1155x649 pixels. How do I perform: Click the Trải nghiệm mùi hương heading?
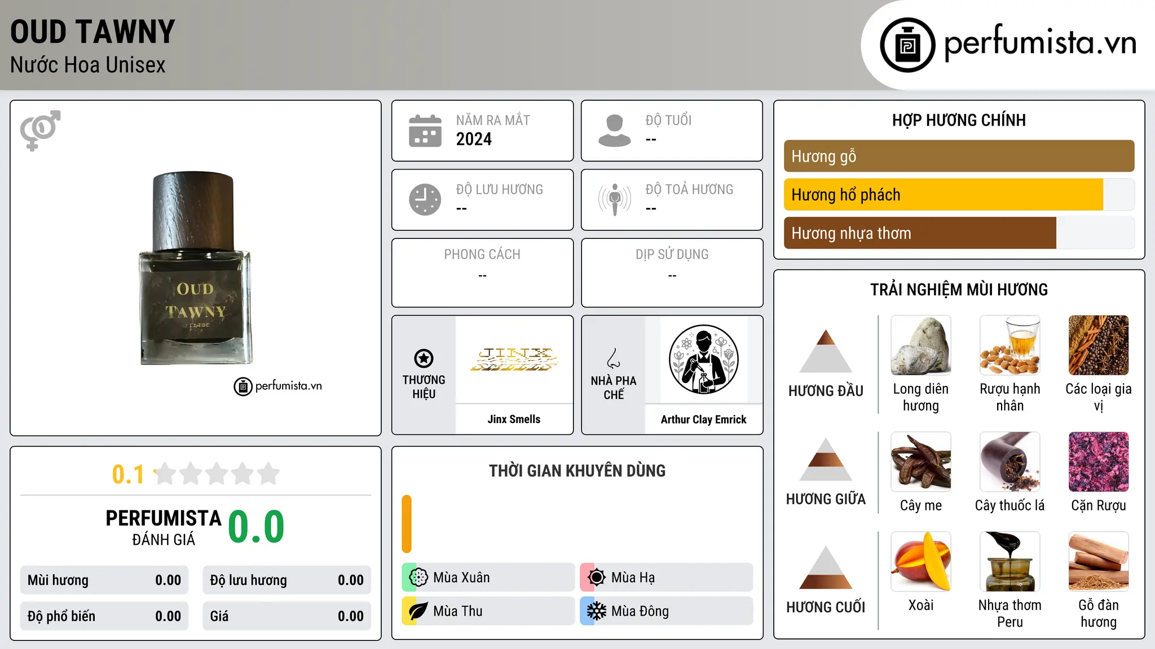pos(959,290)
